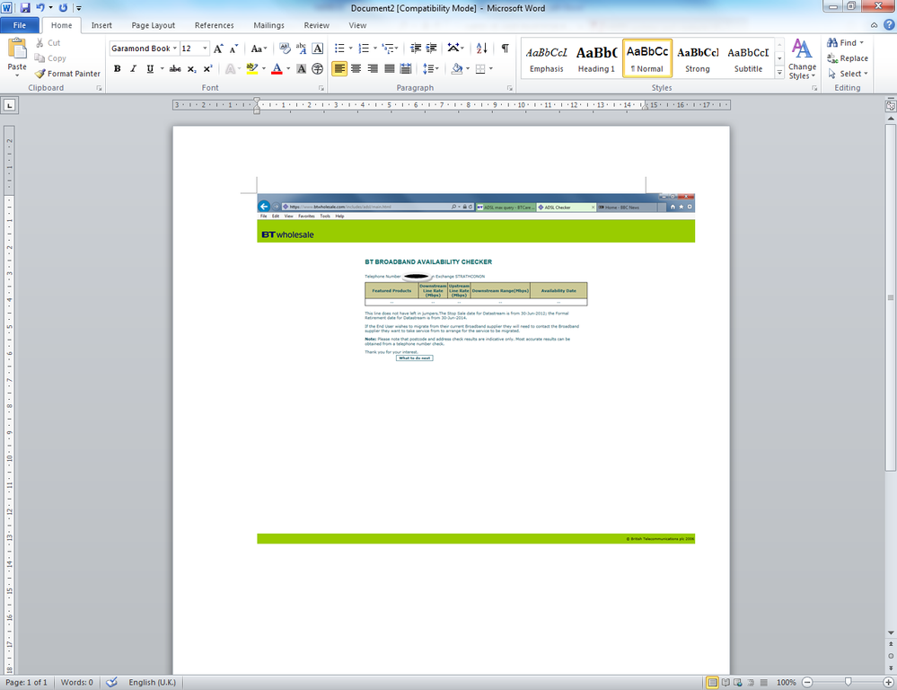This screenshot has height=690, width=897.
Task: Align text to the right
Action: 373,68
